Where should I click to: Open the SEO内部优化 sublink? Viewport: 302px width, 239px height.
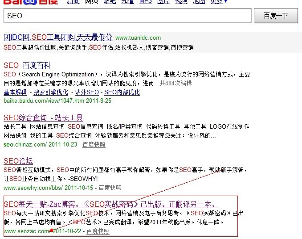pos(122,92)
